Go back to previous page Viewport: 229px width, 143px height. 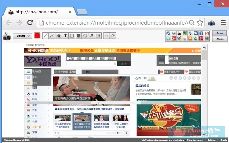pos(8,23)
